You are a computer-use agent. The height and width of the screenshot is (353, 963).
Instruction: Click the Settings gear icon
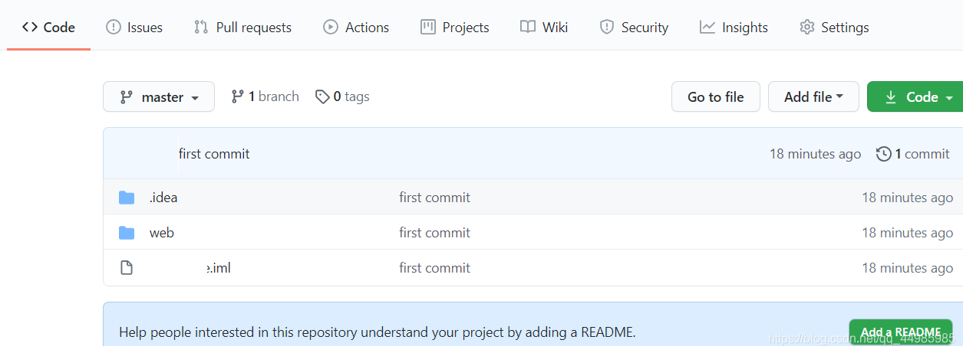(806, 28)
